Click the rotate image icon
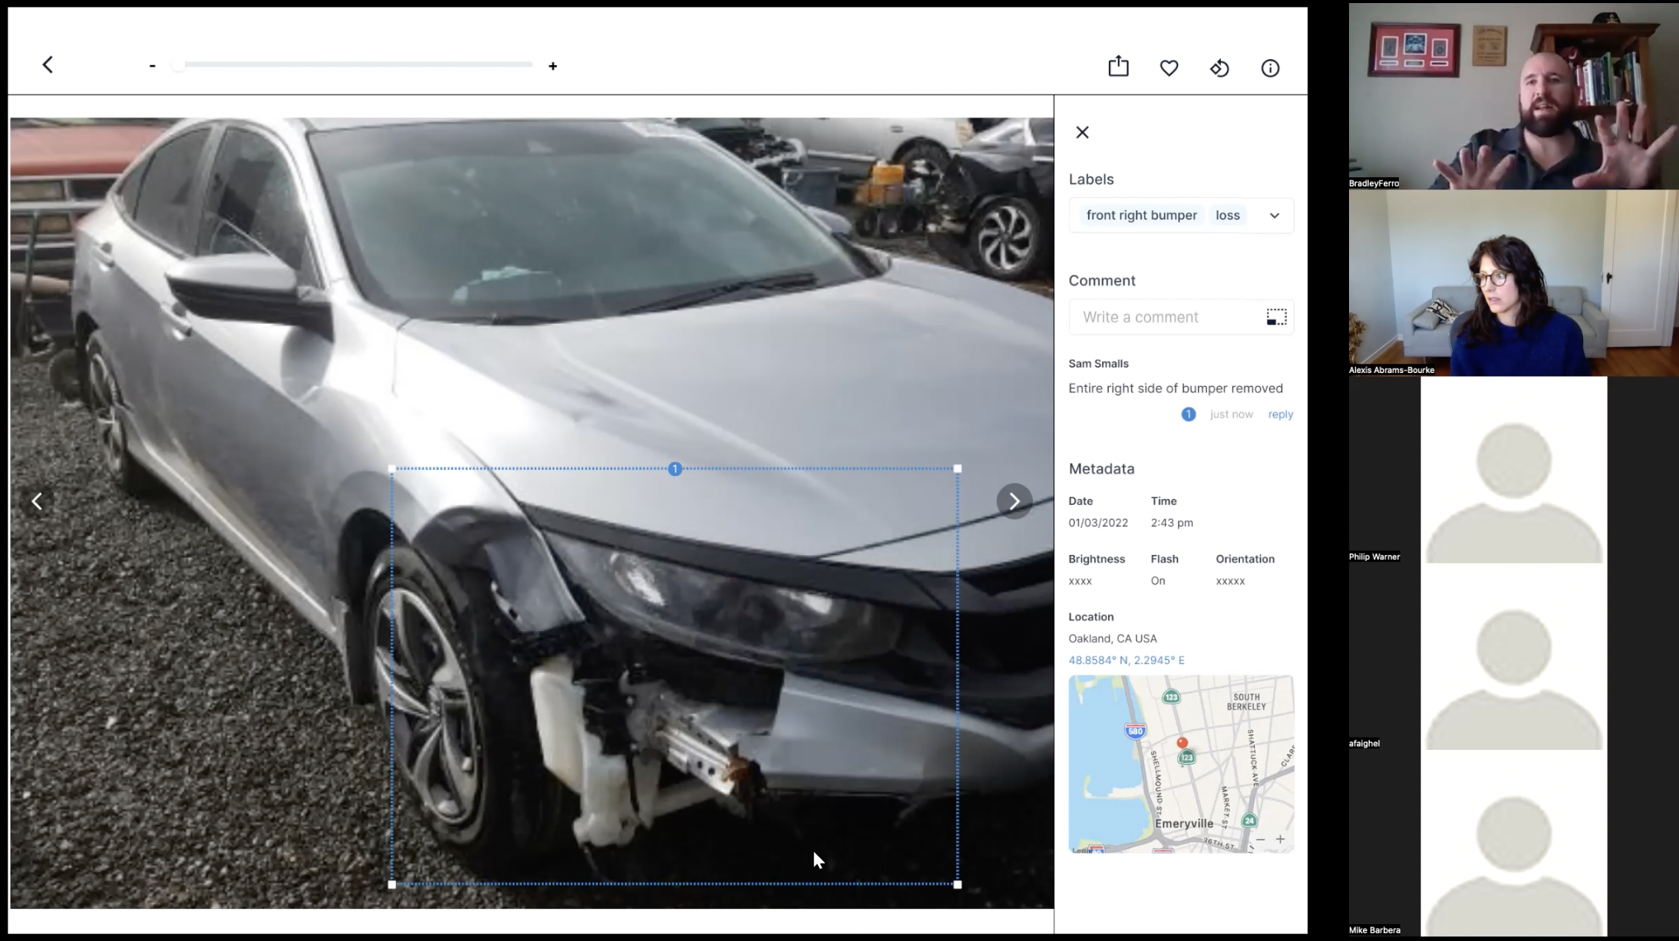The height and width of the screenshot is (941, 1679). pos(1219,68)
